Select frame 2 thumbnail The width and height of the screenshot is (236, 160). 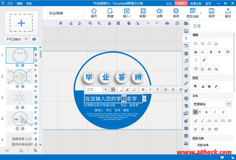(x=20, y=76)
